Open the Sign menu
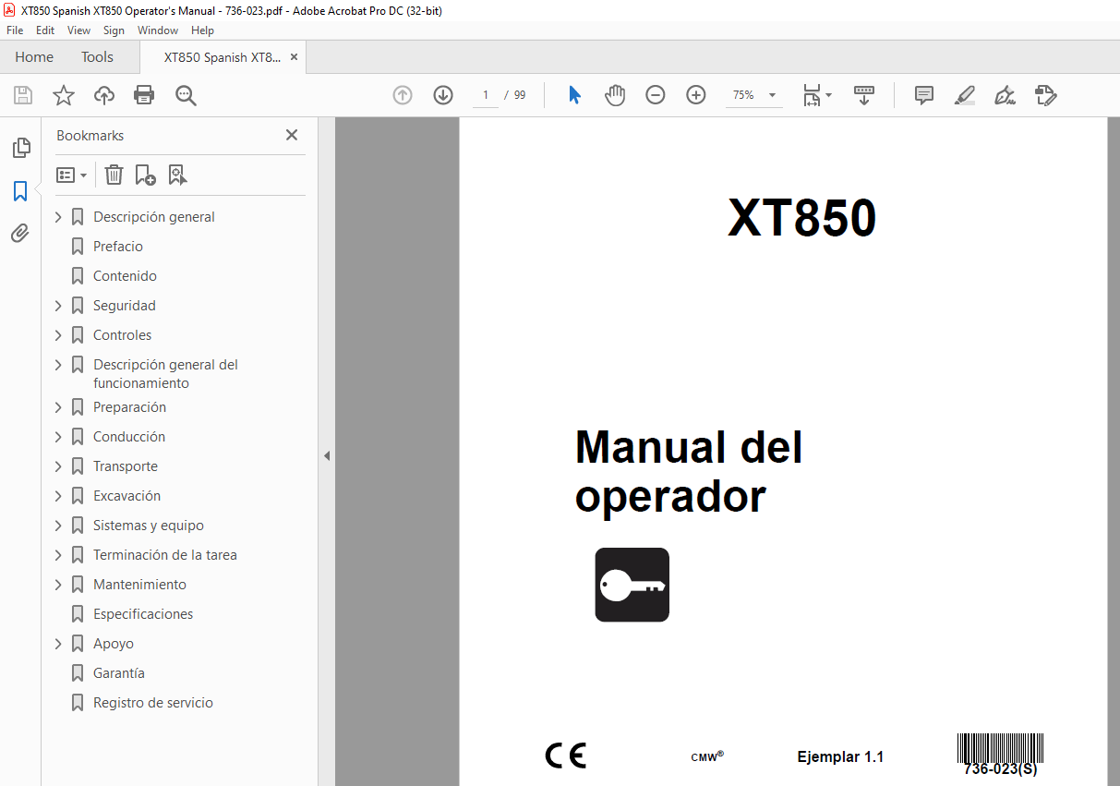This screenshot has height=786, width=1120. 114,30
